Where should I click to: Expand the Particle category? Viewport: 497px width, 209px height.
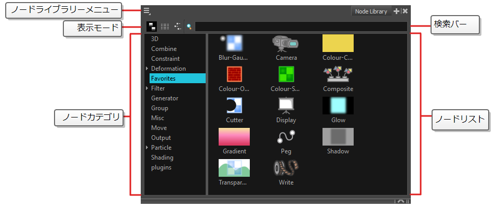coord(147,148)
